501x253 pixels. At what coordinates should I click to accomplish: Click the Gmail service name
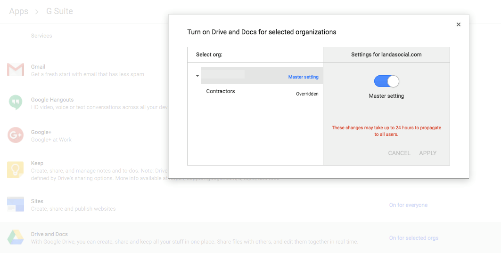point(38,67)
